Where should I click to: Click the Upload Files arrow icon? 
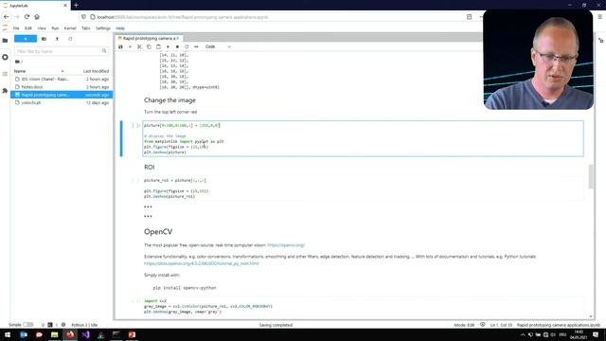57,39
